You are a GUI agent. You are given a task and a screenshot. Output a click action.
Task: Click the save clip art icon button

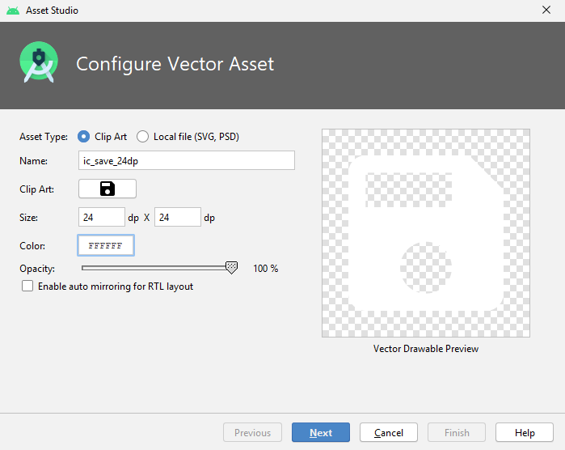tap(108, 189)
